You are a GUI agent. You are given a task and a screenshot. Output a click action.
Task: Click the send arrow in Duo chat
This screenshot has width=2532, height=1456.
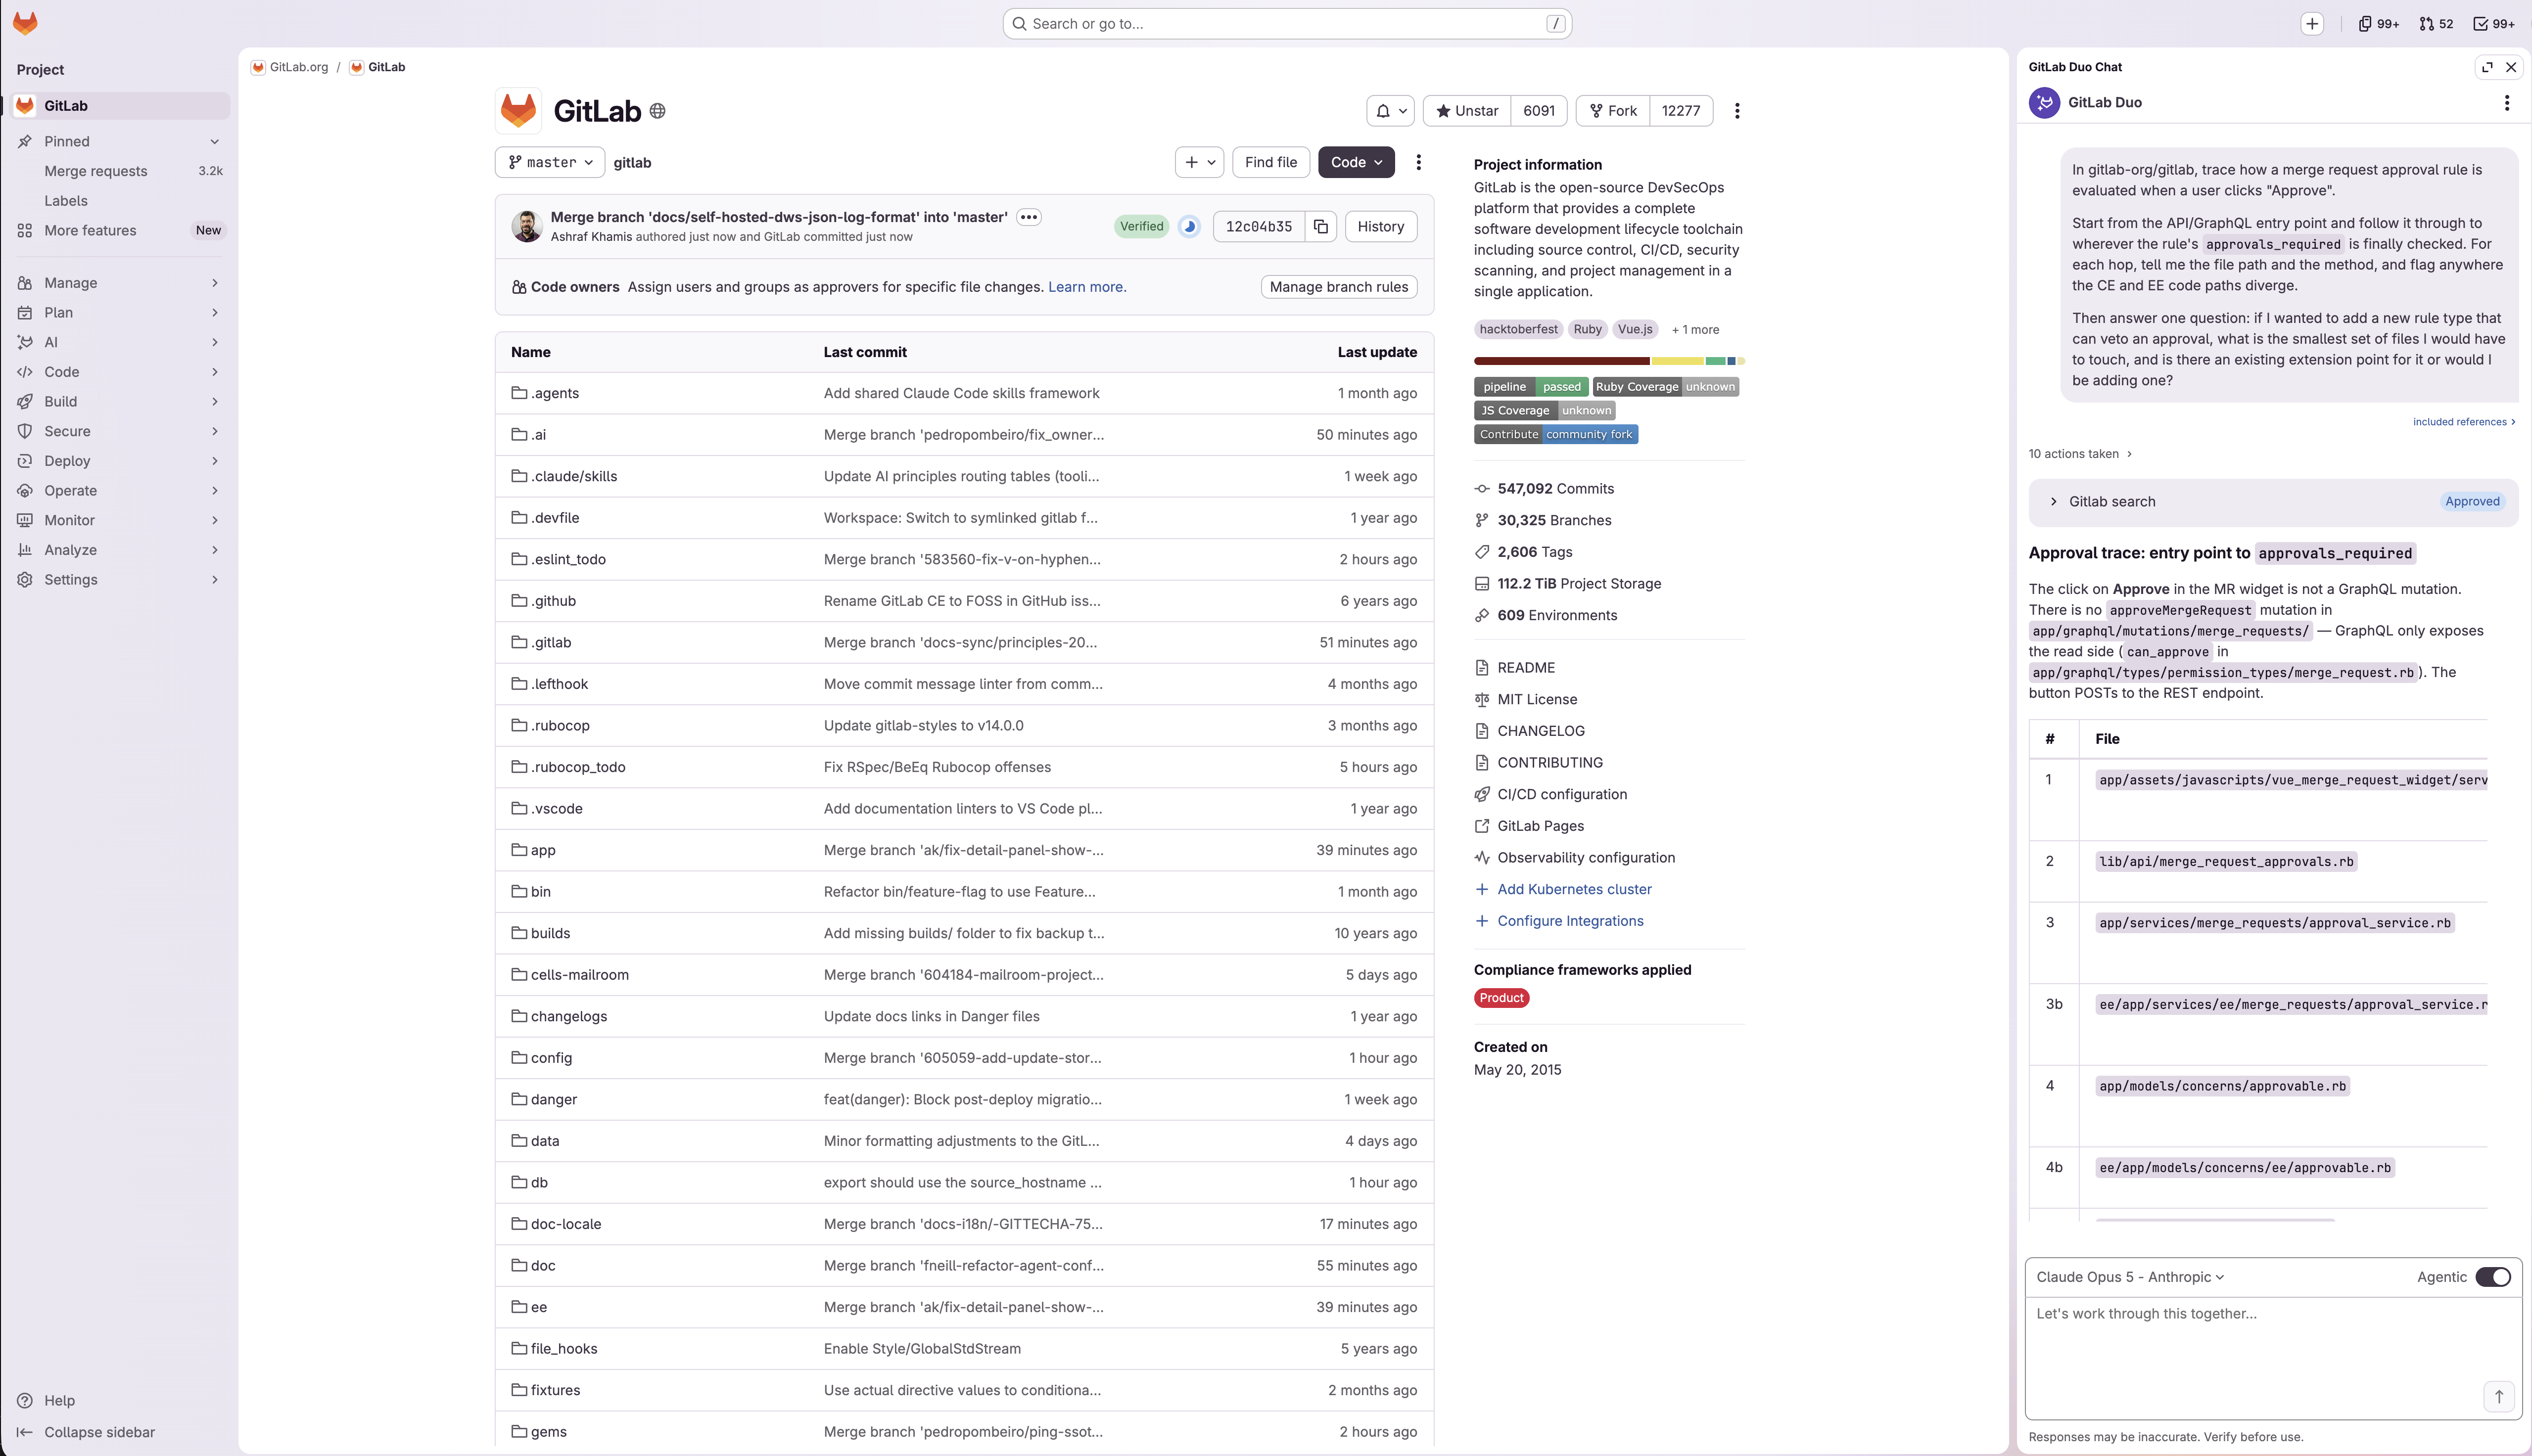(2498, 1397)
